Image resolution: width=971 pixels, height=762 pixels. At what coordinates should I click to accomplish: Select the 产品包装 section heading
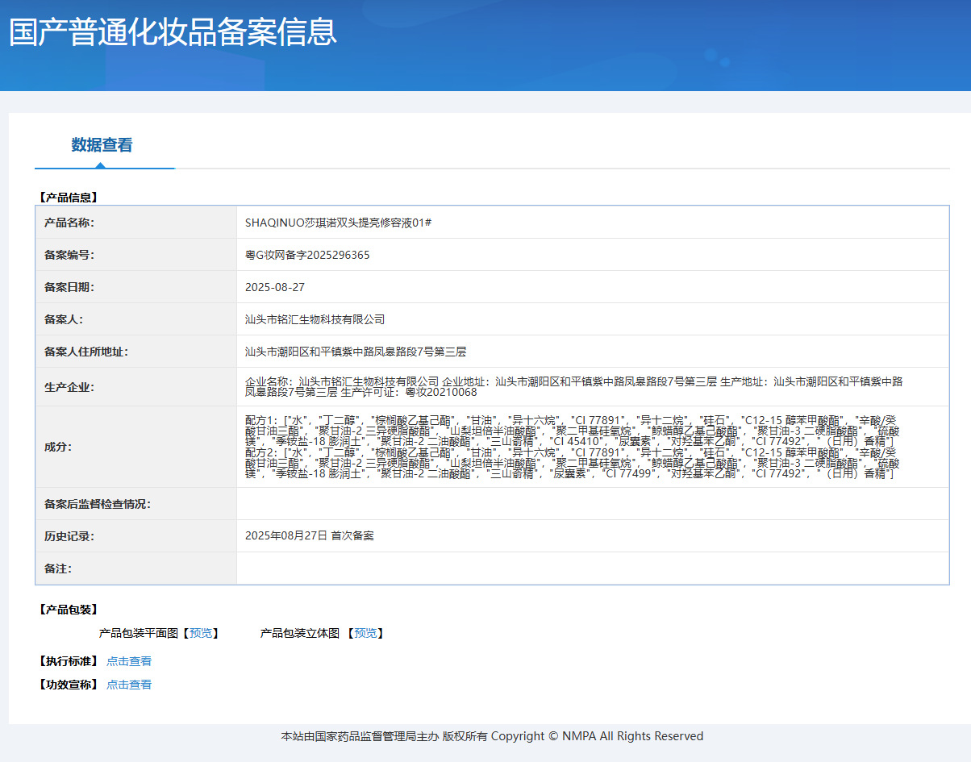(69, 610)
